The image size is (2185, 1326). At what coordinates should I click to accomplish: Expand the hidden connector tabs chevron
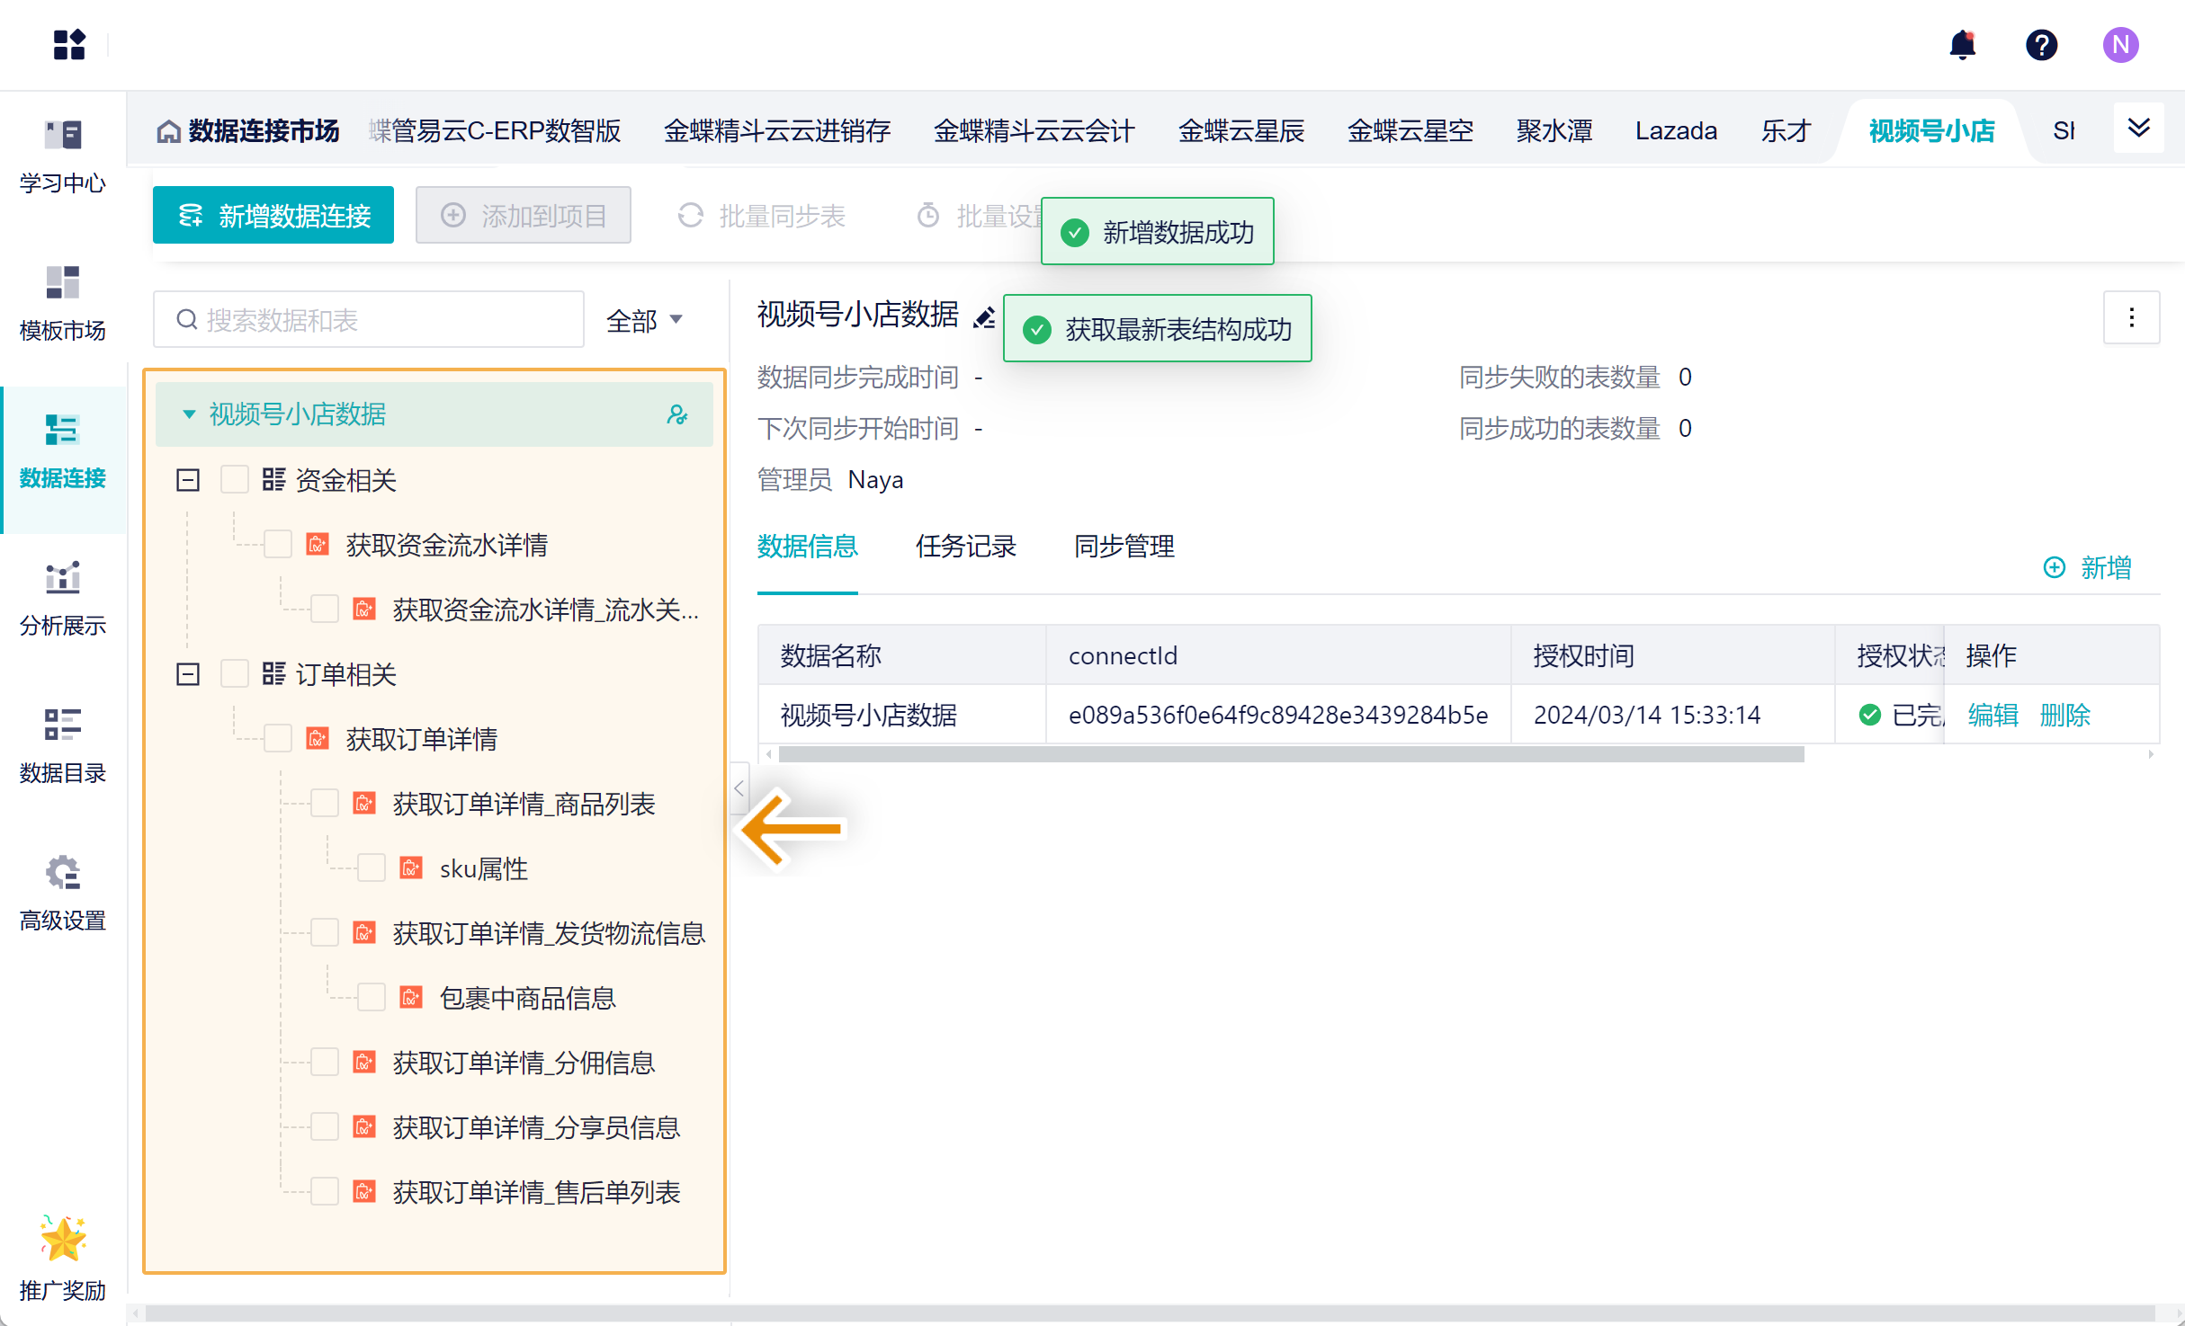2138,129
